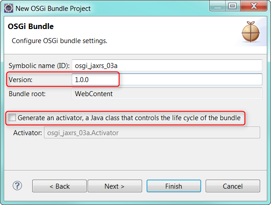The height and width of the screenshot is (205, 271).
Task: Click the Bundle root WebContent field
Action: (167, 93)
